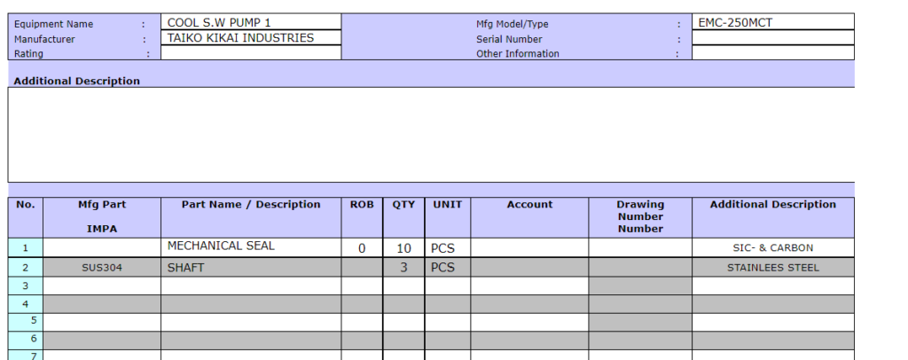Image resolution: width=908 pixels, height=360 pixels.
Task: Click the Equipment Name field containing COOL S.W PUMP 1
Action: tap(251, 22)
